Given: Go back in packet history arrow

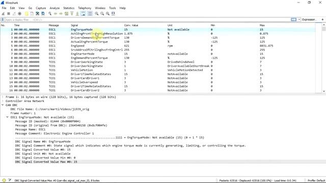Looking at the screenshot, I should 56,14.
